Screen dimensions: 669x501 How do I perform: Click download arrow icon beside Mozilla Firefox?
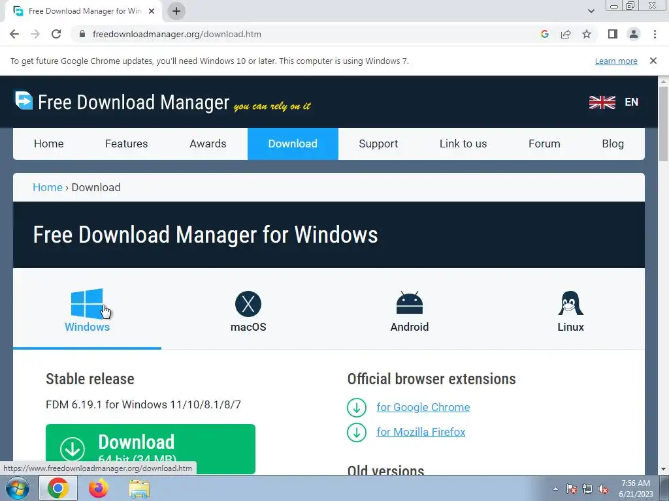(x=357, y=433)
